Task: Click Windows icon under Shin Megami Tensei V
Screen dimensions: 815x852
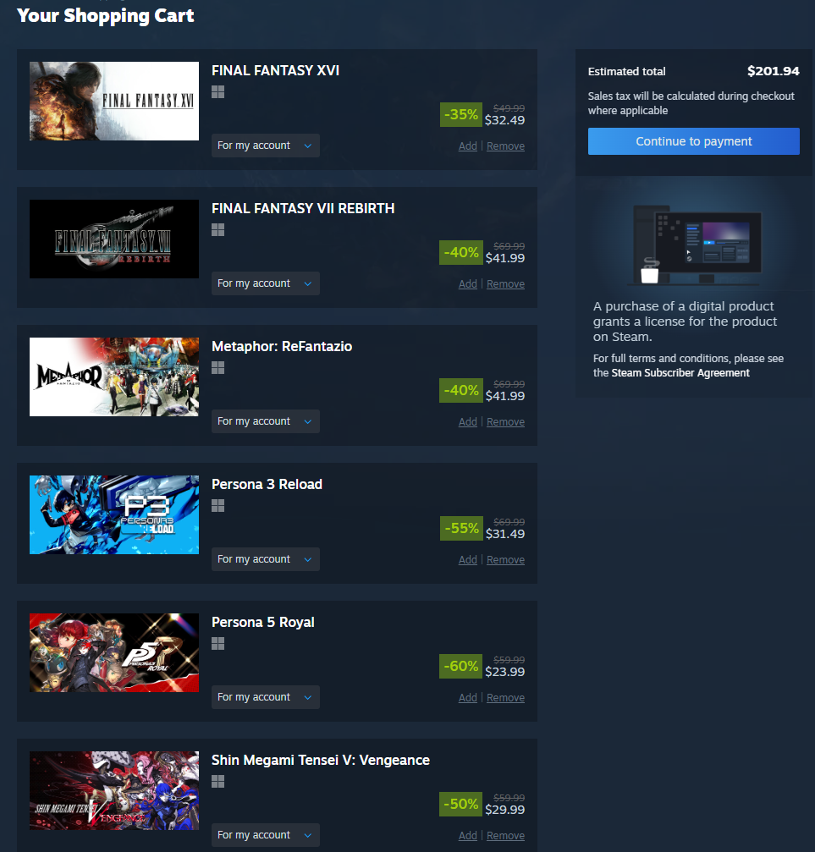Action: click(x=218, y=782)
